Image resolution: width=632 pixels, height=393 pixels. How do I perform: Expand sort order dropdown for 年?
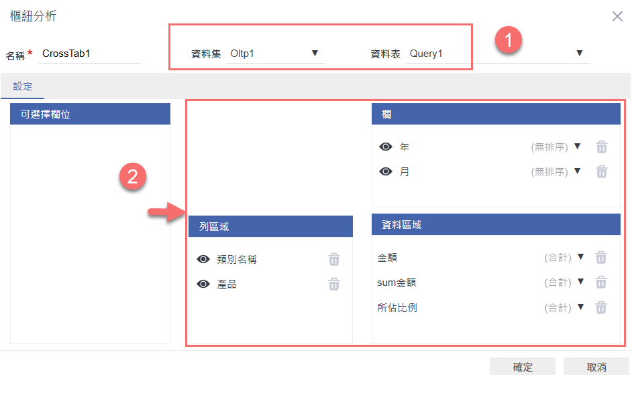click(x=577, y=147)
